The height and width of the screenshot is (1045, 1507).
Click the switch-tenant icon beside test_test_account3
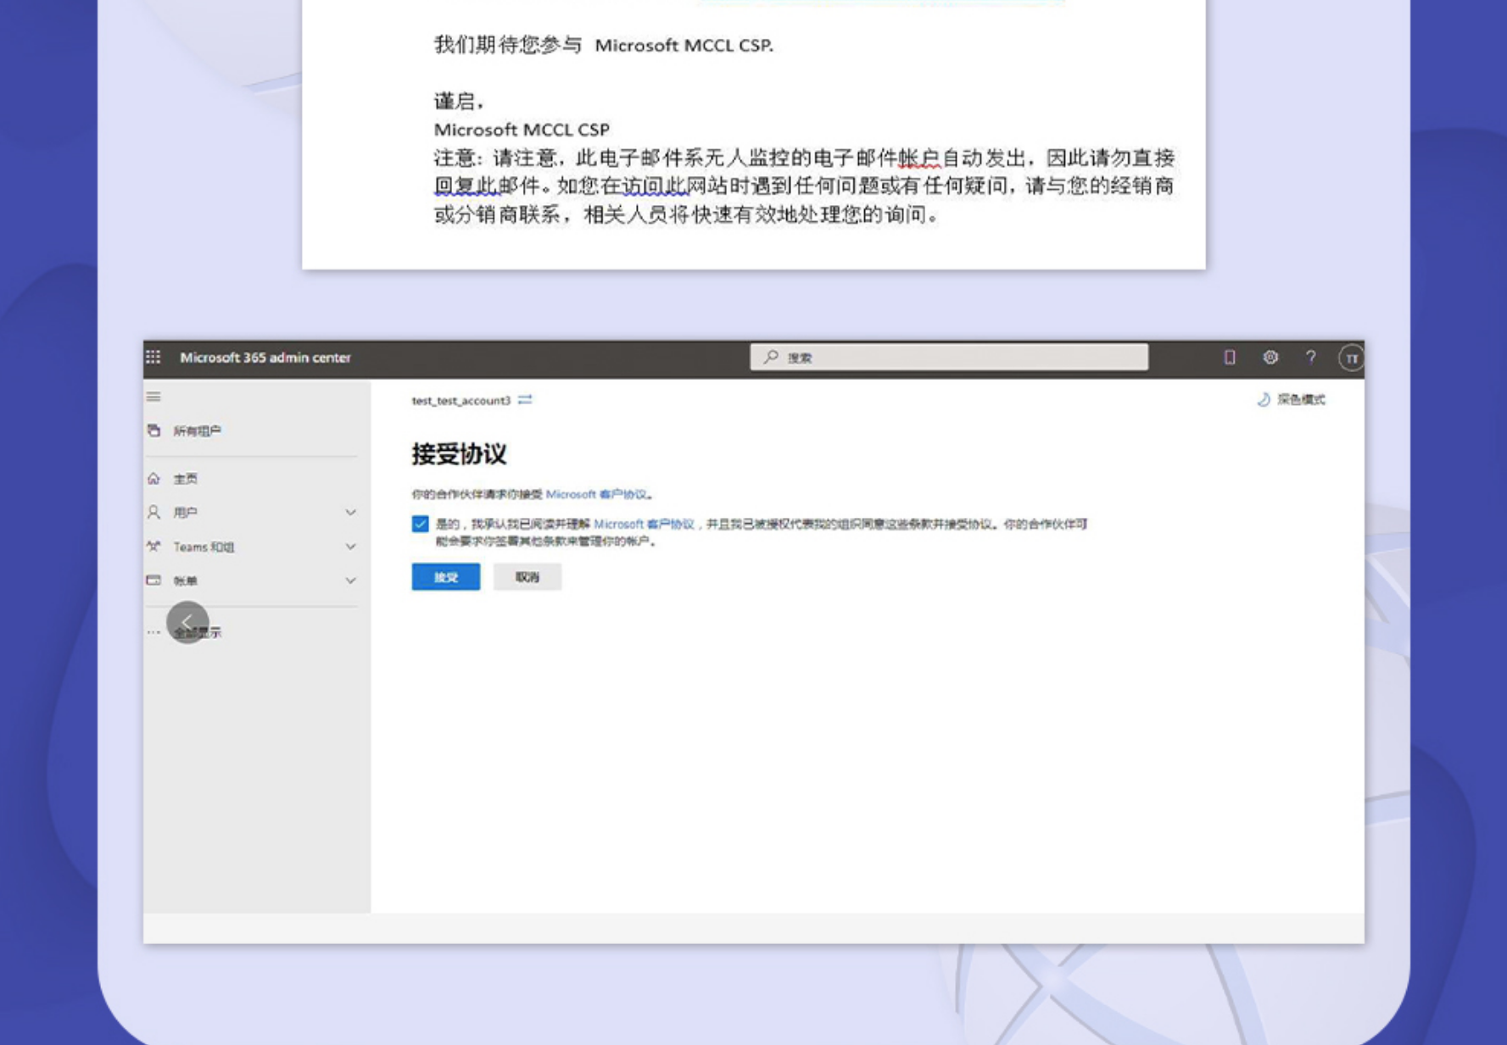[x=525, y=399]
